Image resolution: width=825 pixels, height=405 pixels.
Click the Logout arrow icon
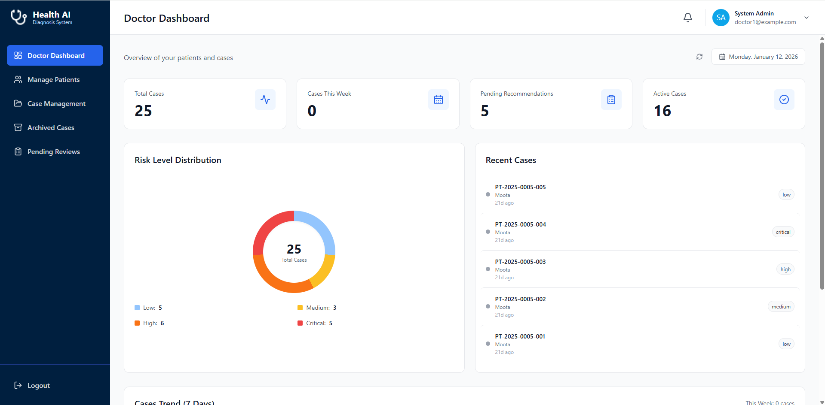point(18,385)
